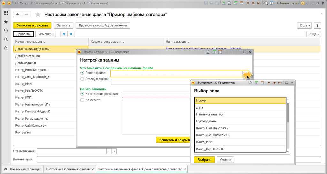Open Favorites star in left sidebar

click(x=6, y=22)
